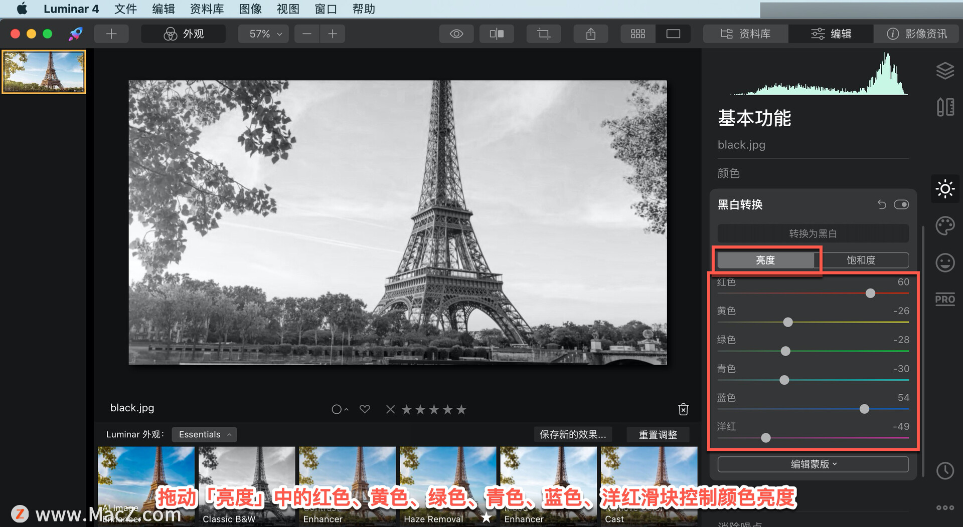
Task: Open the 57% zoom level dropdown
Action: point(263,34)
